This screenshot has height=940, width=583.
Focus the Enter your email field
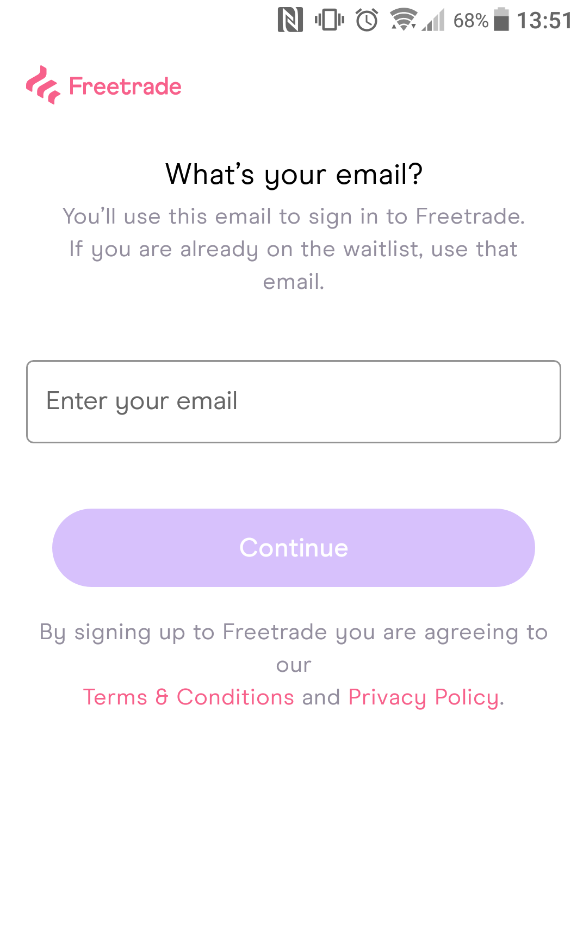(x=294, y=401)
